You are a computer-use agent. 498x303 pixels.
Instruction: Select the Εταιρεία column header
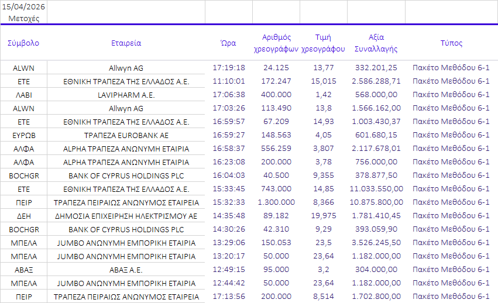[126, 43]
